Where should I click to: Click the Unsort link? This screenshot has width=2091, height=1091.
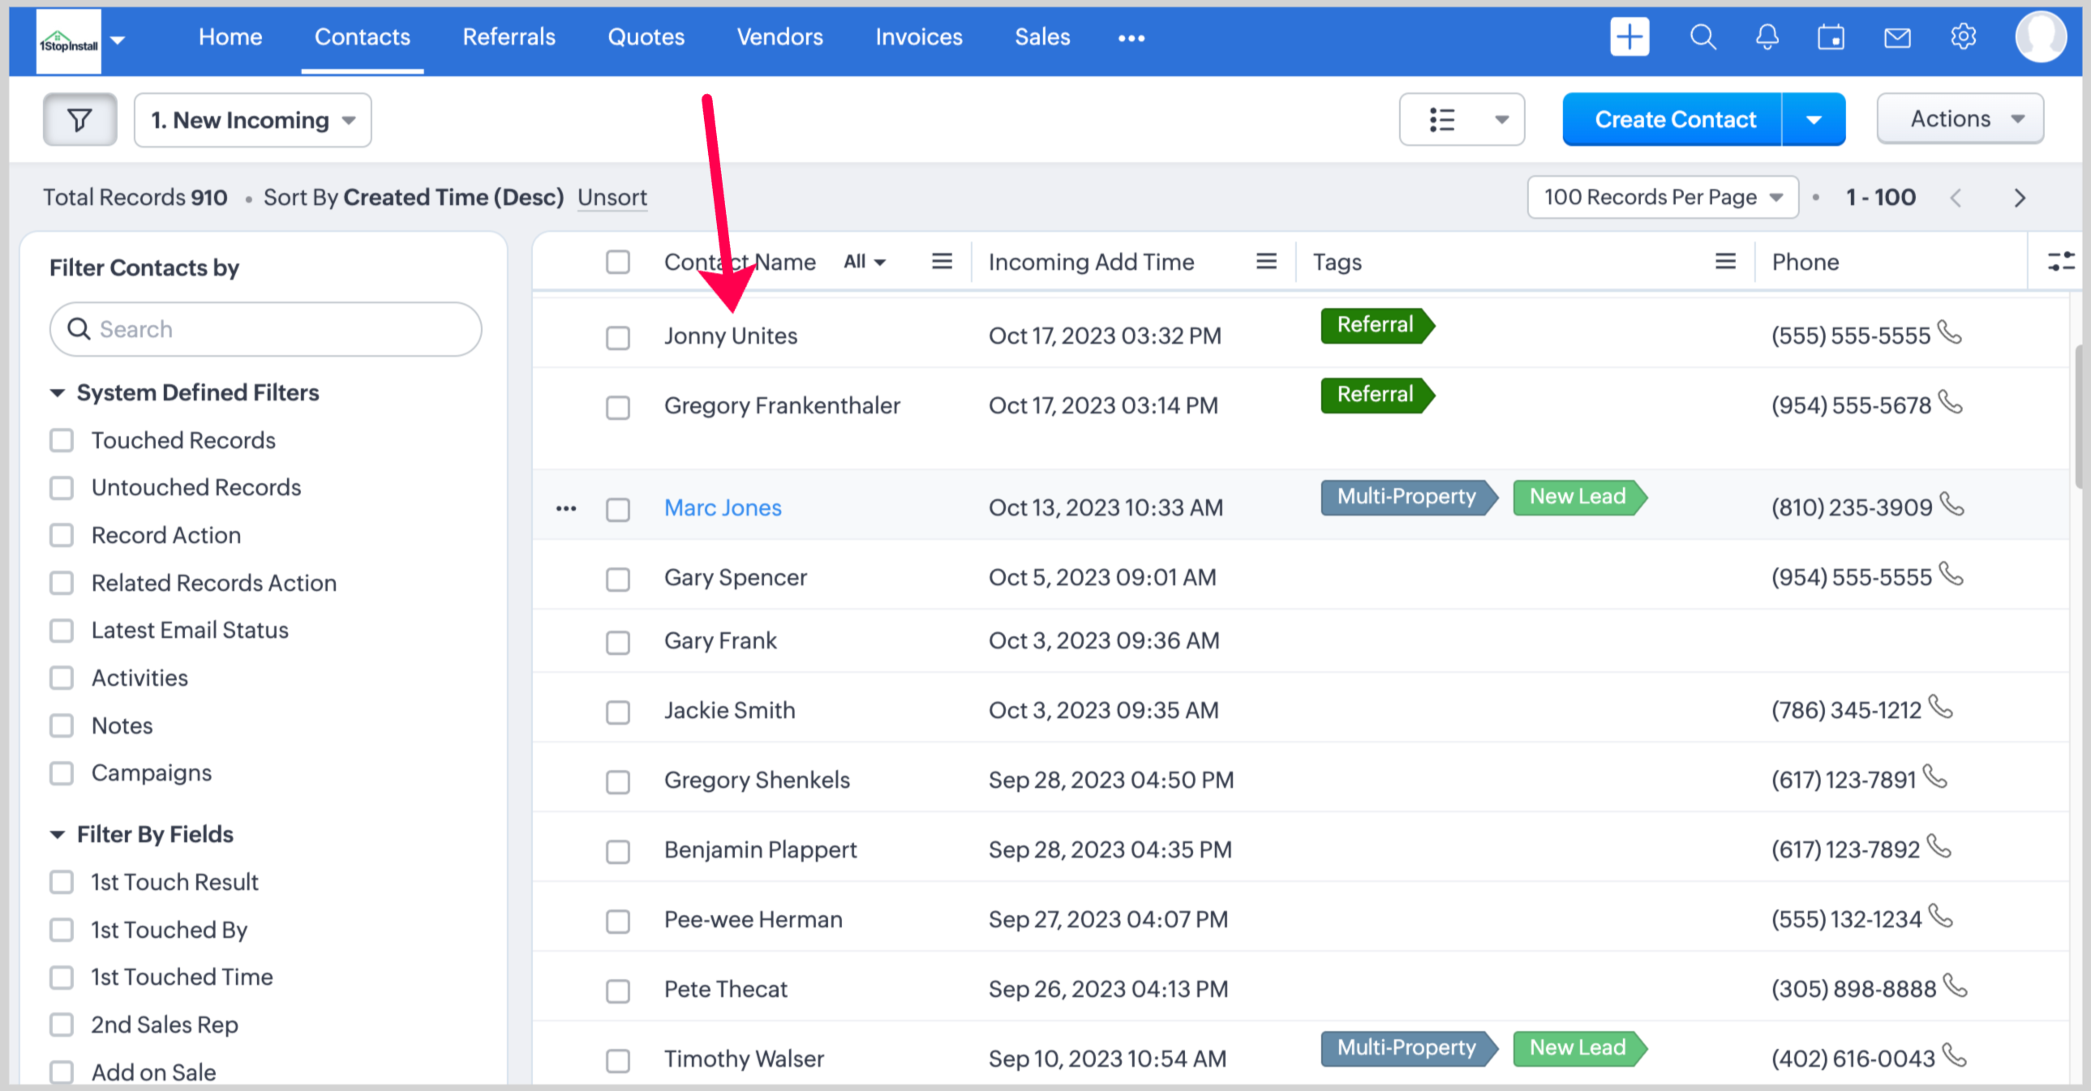(x=612, y=197)
